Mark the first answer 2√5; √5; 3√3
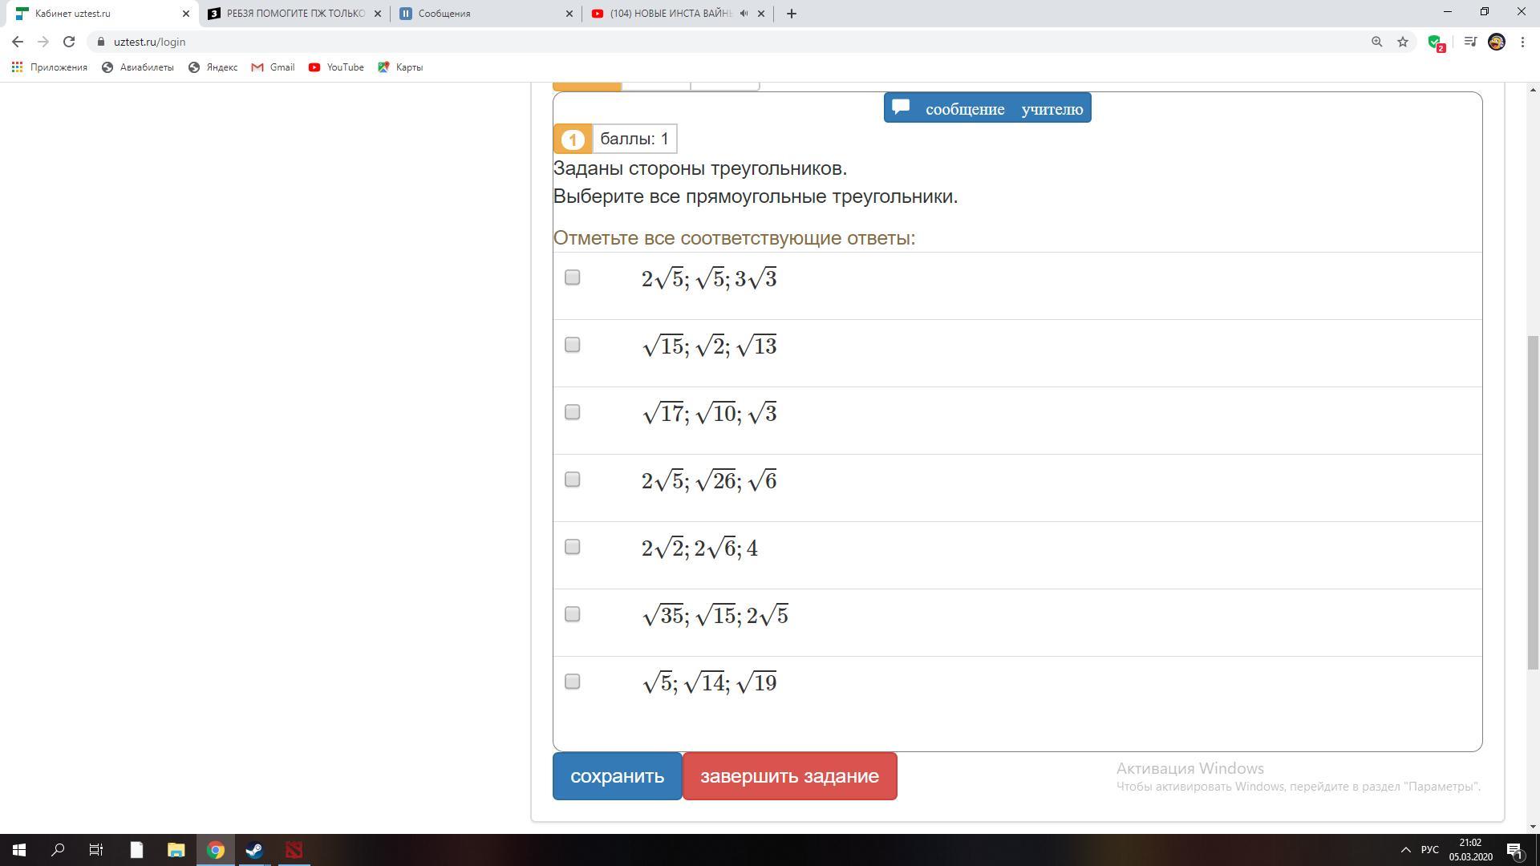The height and width of the screenshot is (866, 1540). (x=572, y=277)
